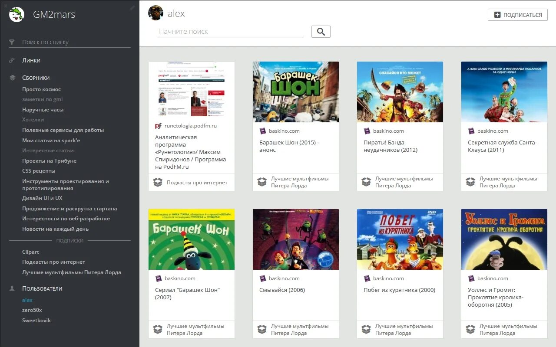Image resolution: width=556 pixels, height=347 pixels.
Task: Click the edit pencil icon in sidebar header
Action: 132,7
